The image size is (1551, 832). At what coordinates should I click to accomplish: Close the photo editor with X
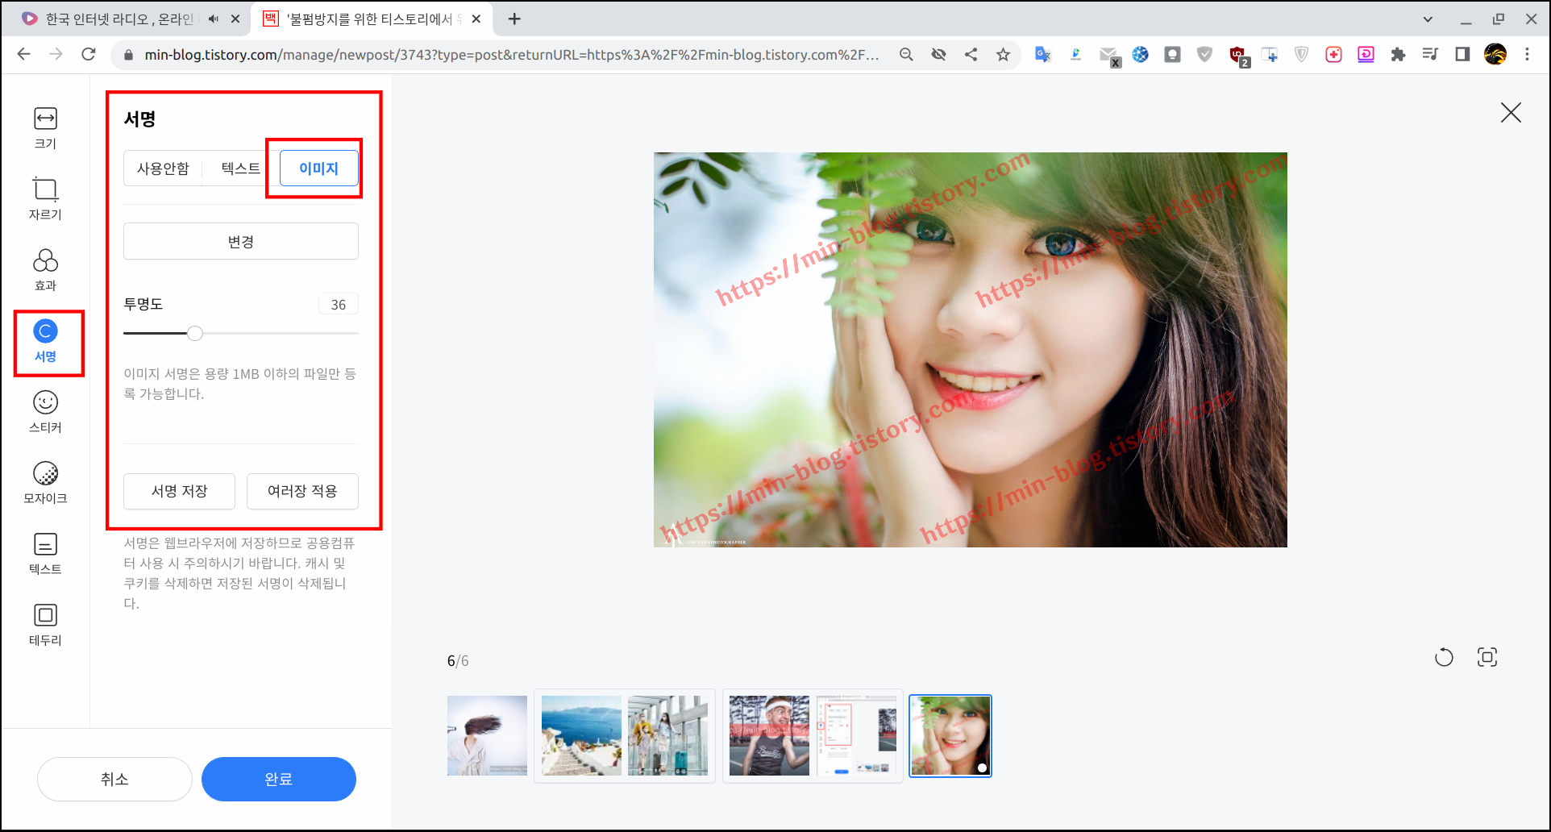[1511, 113]
